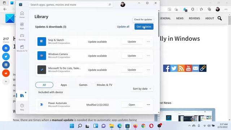Open more options for Power Automate
Viewport: 231px width, 130px height.
coord(148,105)
